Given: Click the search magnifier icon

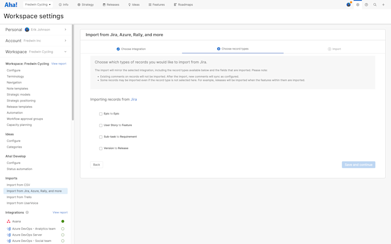Looking at the screenshot, I should (x=375, y=5).
